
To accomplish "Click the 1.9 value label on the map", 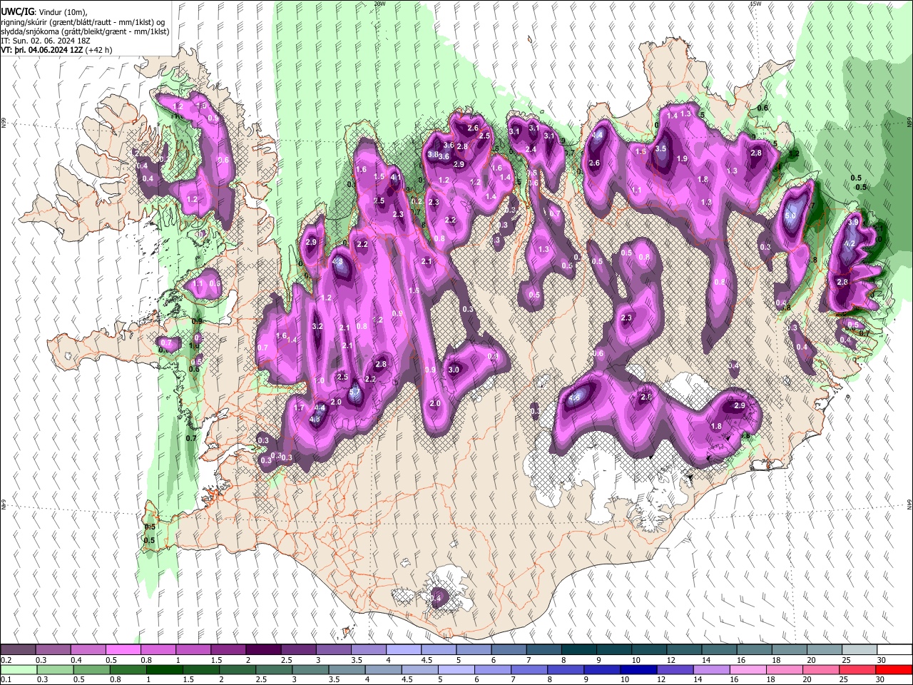I will (682, 159).
